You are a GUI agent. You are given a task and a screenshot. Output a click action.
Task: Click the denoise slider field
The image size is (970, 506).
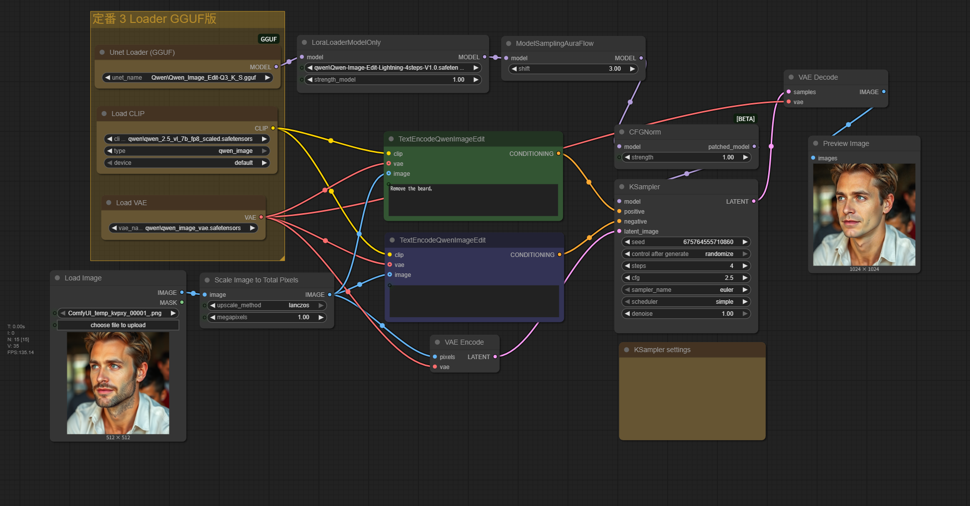[x=686, y=314]
